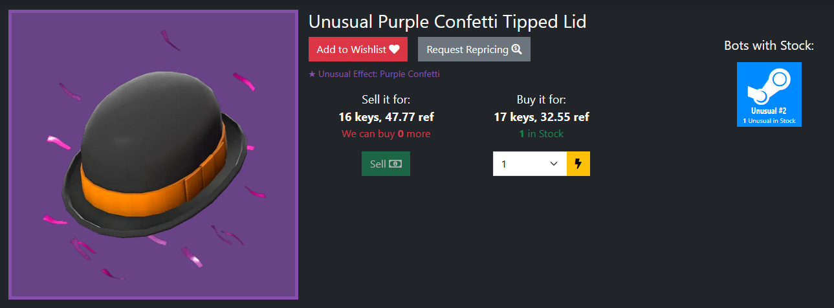Open the Unusual #2 bot tile
Image resolution: width=834 pixels, height=308 pixels.
(769, 94)
